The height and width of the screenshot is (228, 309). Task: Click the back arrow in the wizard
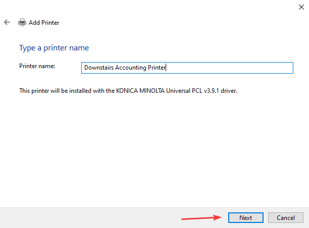click(x=7, y=23)
